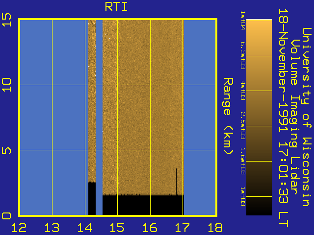Click the 'Range (km)' axis title
This screenshot has height=235, width=314.
228,116
